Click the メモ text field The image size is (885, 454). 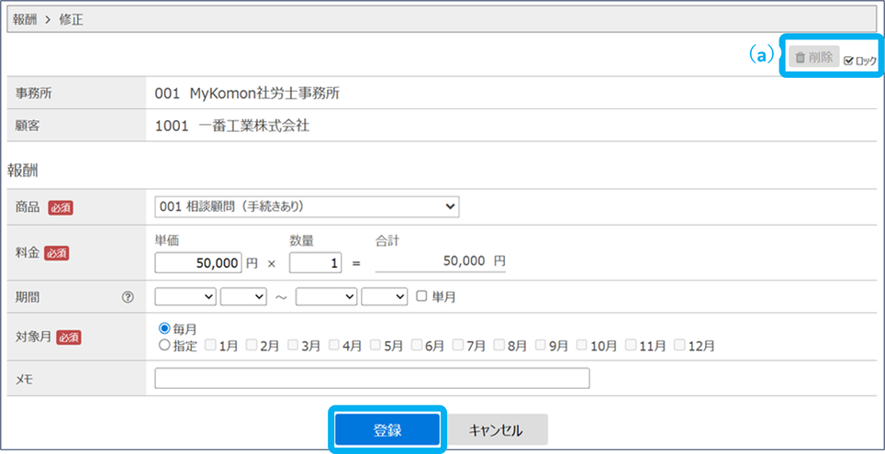coord(372,379)
